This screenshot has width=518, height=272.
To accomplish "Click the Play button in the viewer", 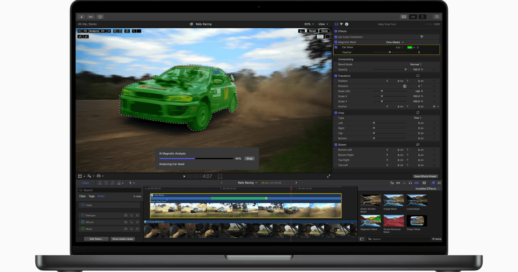I will (x=184, y=176).
